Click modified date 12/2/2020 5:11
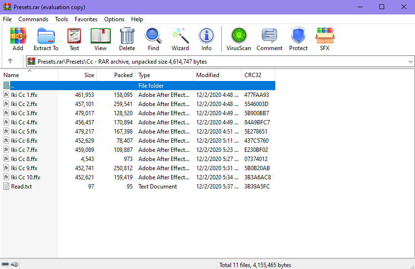The image size is (415, 269). (217, 141)
